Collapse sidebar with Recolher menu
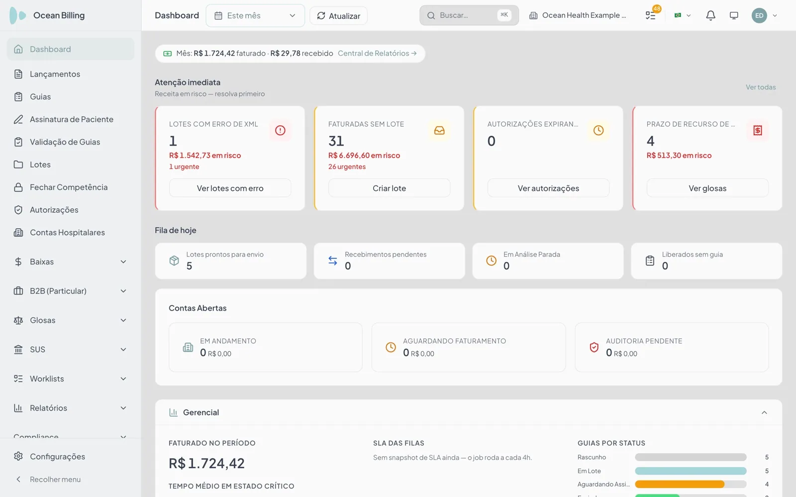 tap(70, 479)
